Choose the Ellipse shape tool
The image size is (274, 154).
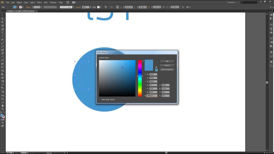click(3, 40)
